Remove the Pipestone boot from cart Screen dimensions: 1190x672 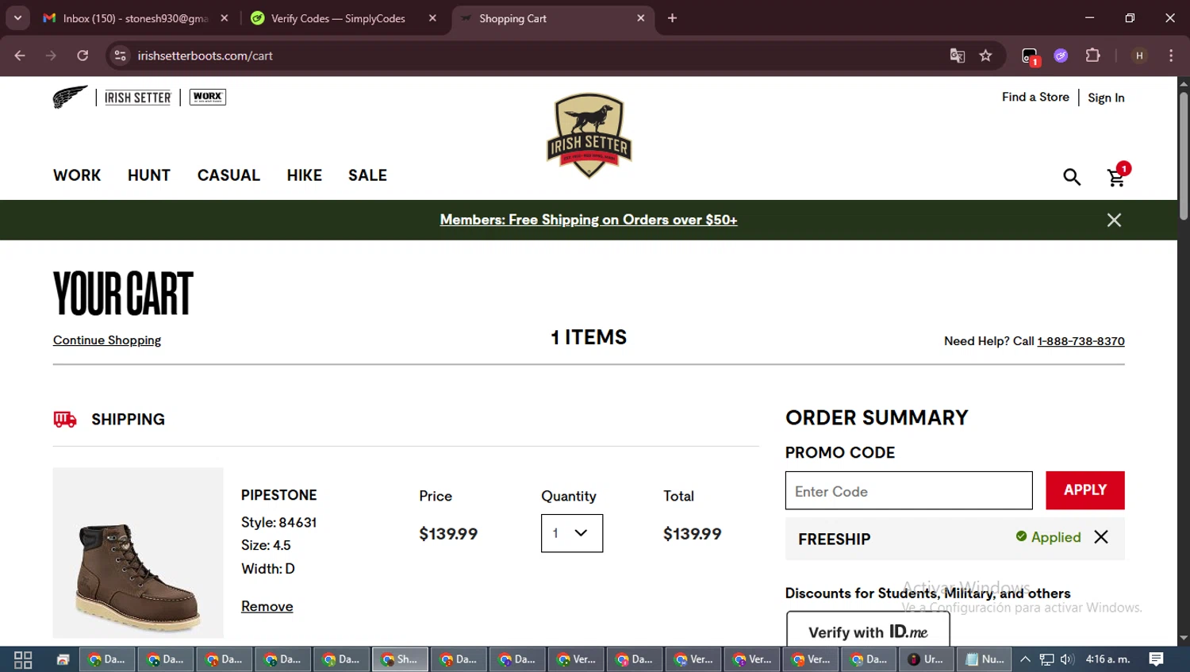[x=267, y=606]
